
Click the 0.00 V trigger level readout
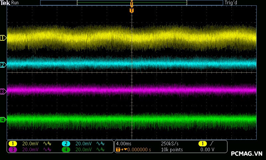click(207, 150)
